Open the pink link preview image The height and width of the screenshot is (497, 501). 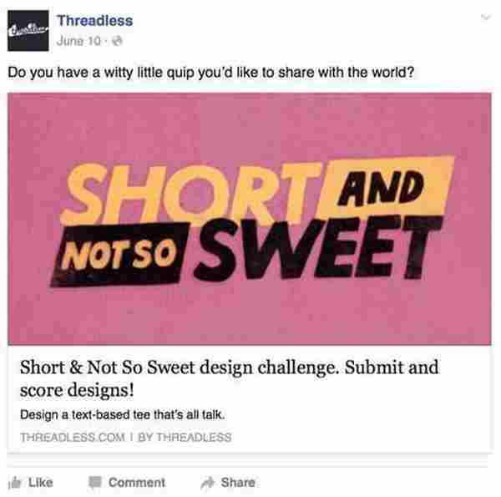[249, 219]
